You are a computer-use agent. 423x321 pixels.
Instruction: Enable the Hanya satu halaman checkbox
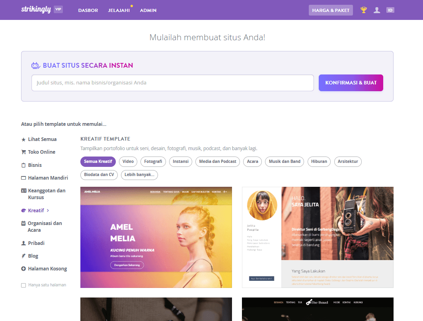coord(23,285)
